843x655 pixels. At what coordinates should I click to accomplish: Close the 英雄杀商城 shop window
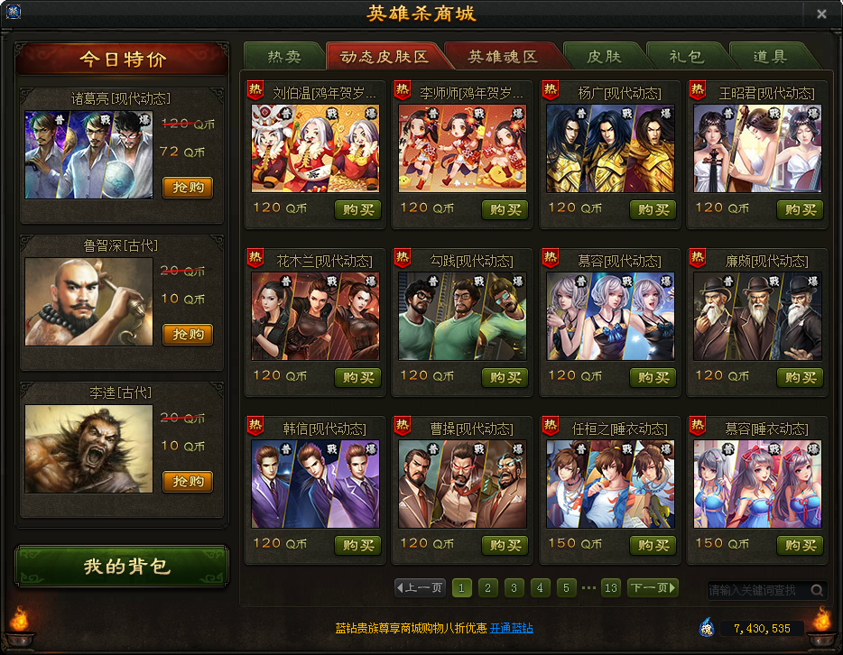[x=821, y=14]
